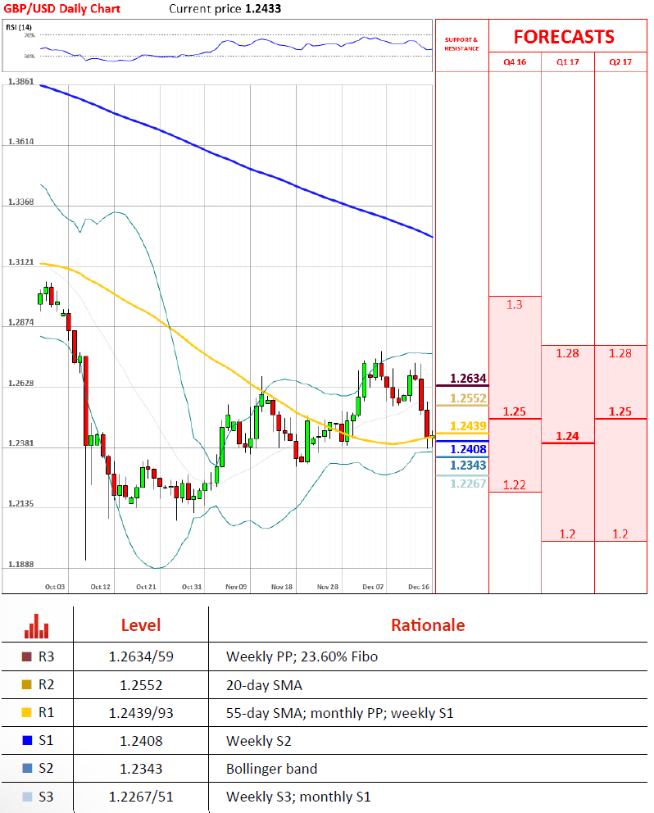
Task: Click the Oct 03 date axis label
Action: point(55,587)
